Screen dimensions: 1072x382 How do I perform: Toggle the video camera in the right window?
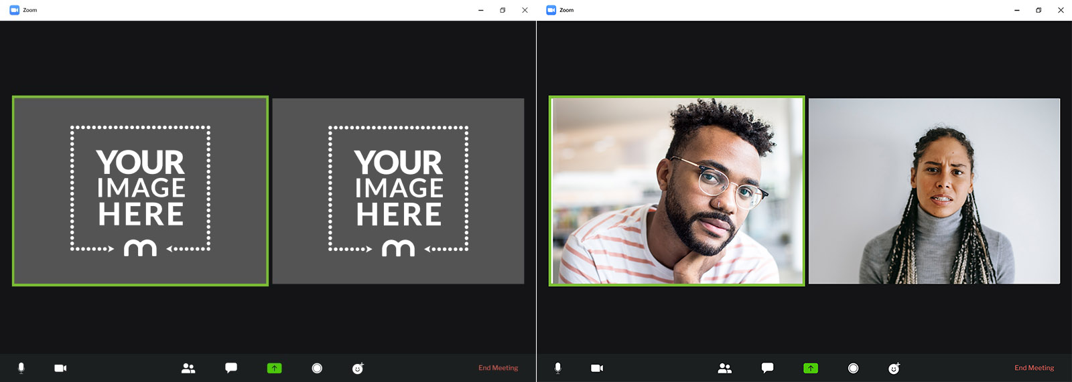pos(597,368)
